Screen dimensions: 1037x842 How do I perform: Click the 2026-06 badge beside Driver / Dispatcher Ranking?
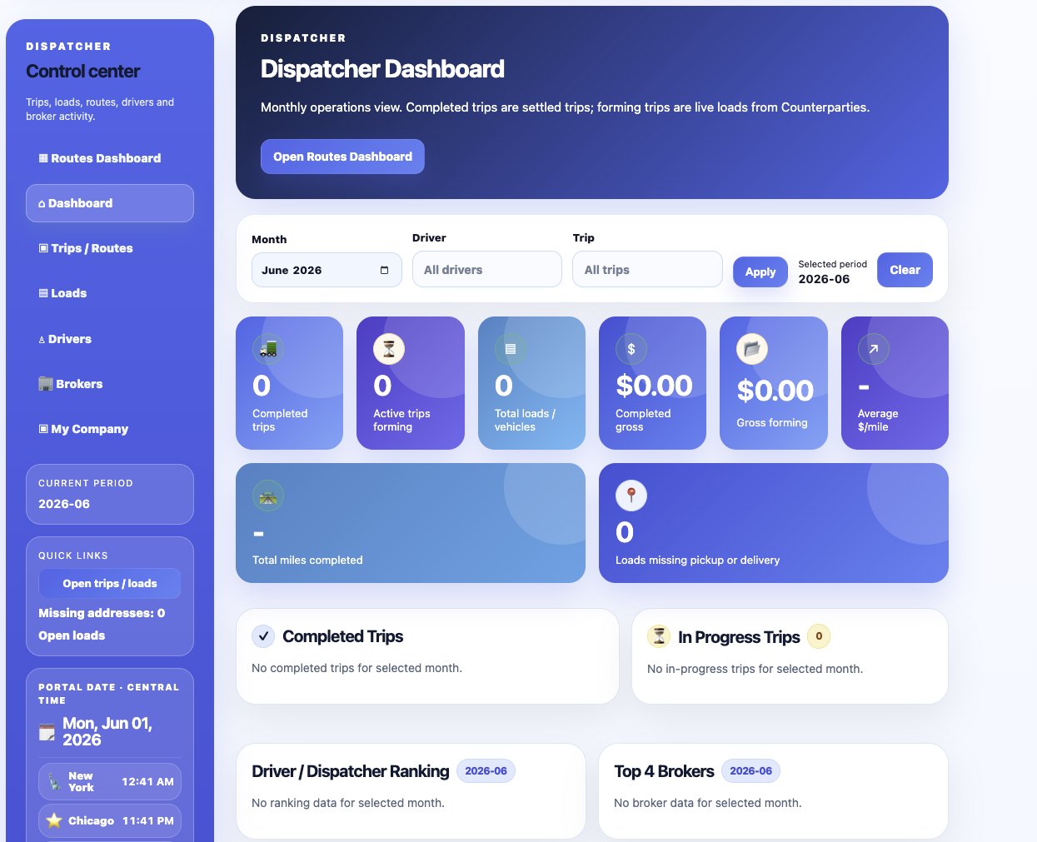pyautogui.click(x=486, y=771)
